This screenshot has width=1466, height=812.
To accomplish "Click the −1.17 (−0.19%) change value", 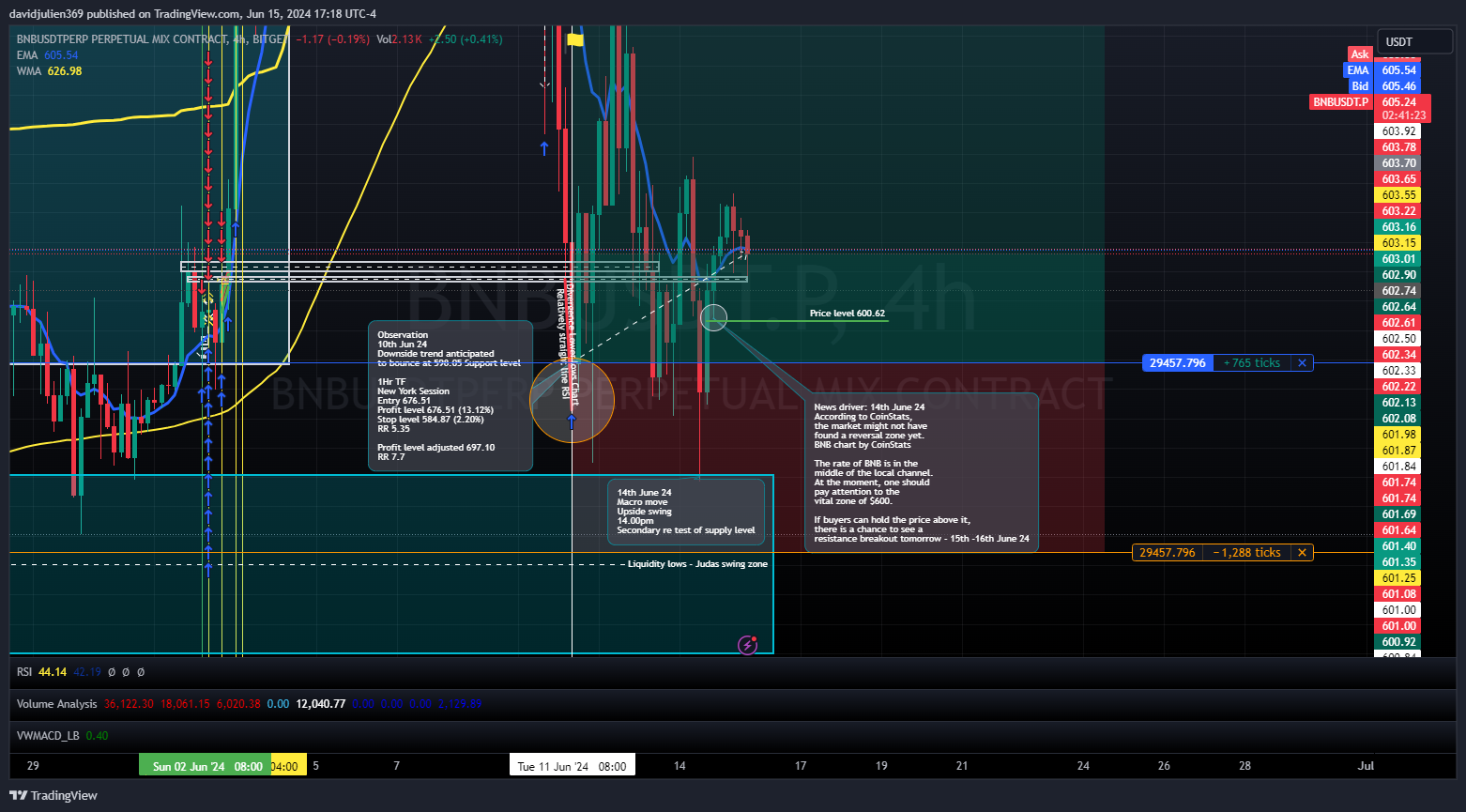I will pos(332,39).
